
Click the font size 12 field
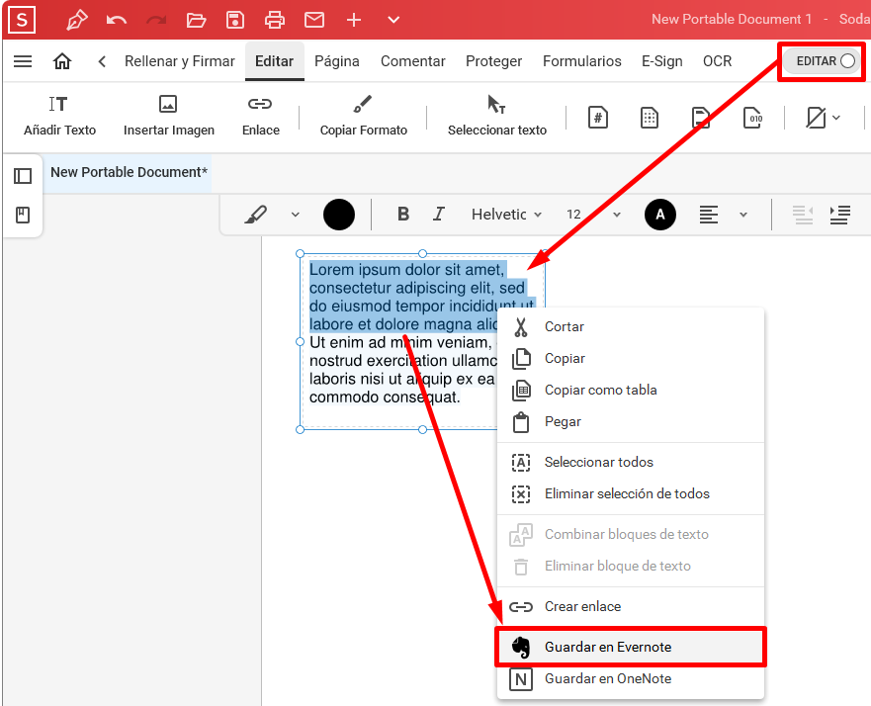(573, 215)
